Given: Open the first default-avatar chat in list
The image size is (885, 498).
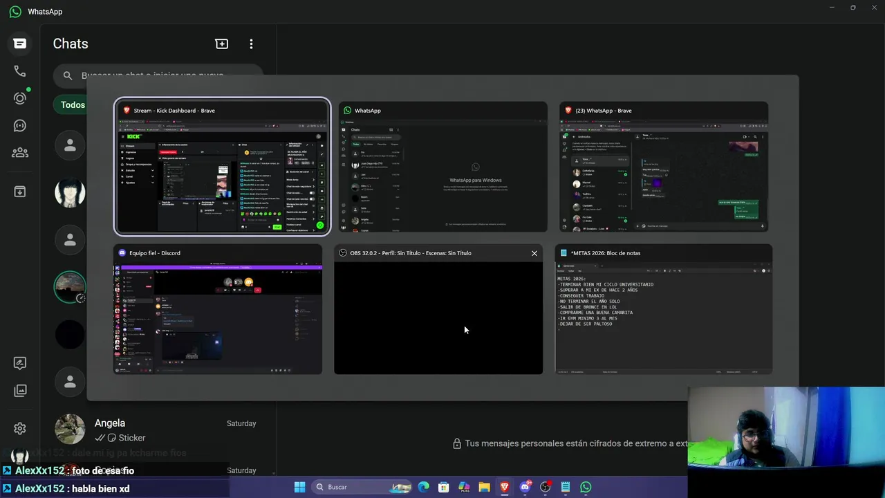Looking at the screenshot, I should 70,145.
